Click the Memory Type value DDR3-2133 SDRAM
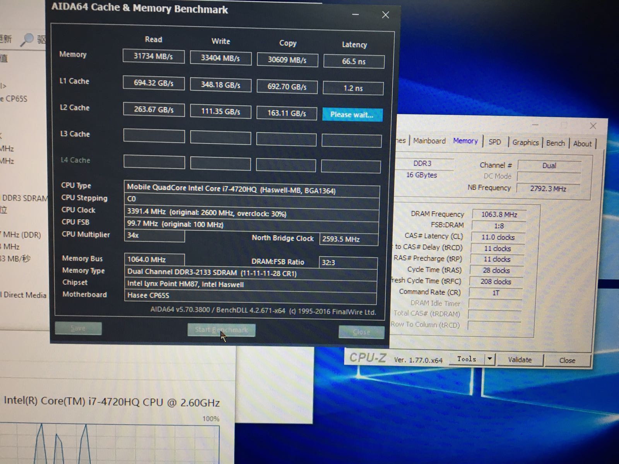The width and height of the screenshot is (619, 464). tap(251, 273)
